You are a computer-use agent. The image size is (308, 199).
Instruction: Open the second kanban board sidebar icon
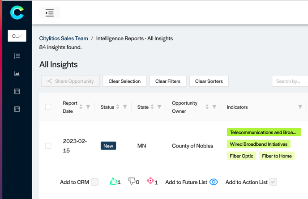[x=17, y=109]
